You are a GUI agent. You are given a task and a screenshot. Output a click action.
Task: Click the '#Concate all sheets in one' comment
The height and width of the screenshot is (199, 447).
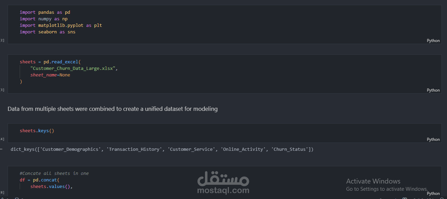click(x=54, y=173)
